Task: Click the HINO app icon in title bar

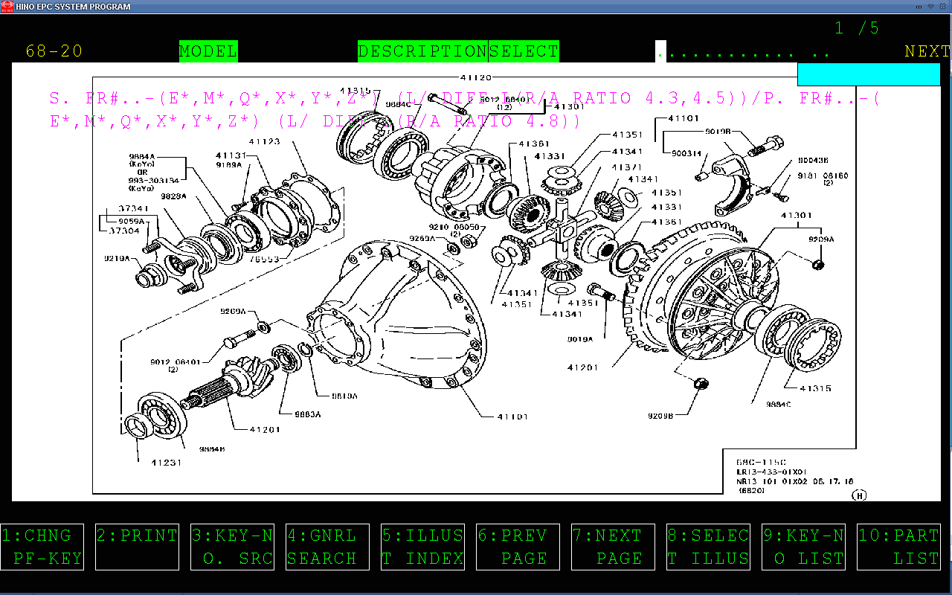Action: tap(7, 7)
